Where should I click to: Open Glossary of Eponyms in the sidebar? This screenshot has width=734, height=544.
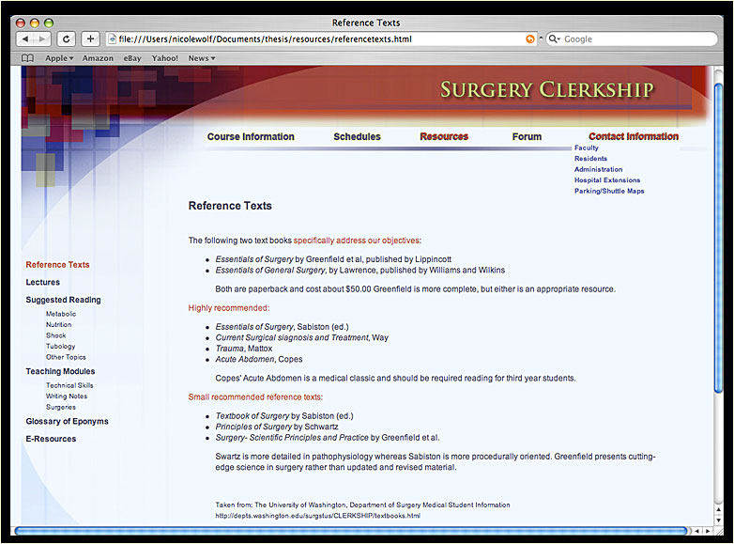coord(67,421)
